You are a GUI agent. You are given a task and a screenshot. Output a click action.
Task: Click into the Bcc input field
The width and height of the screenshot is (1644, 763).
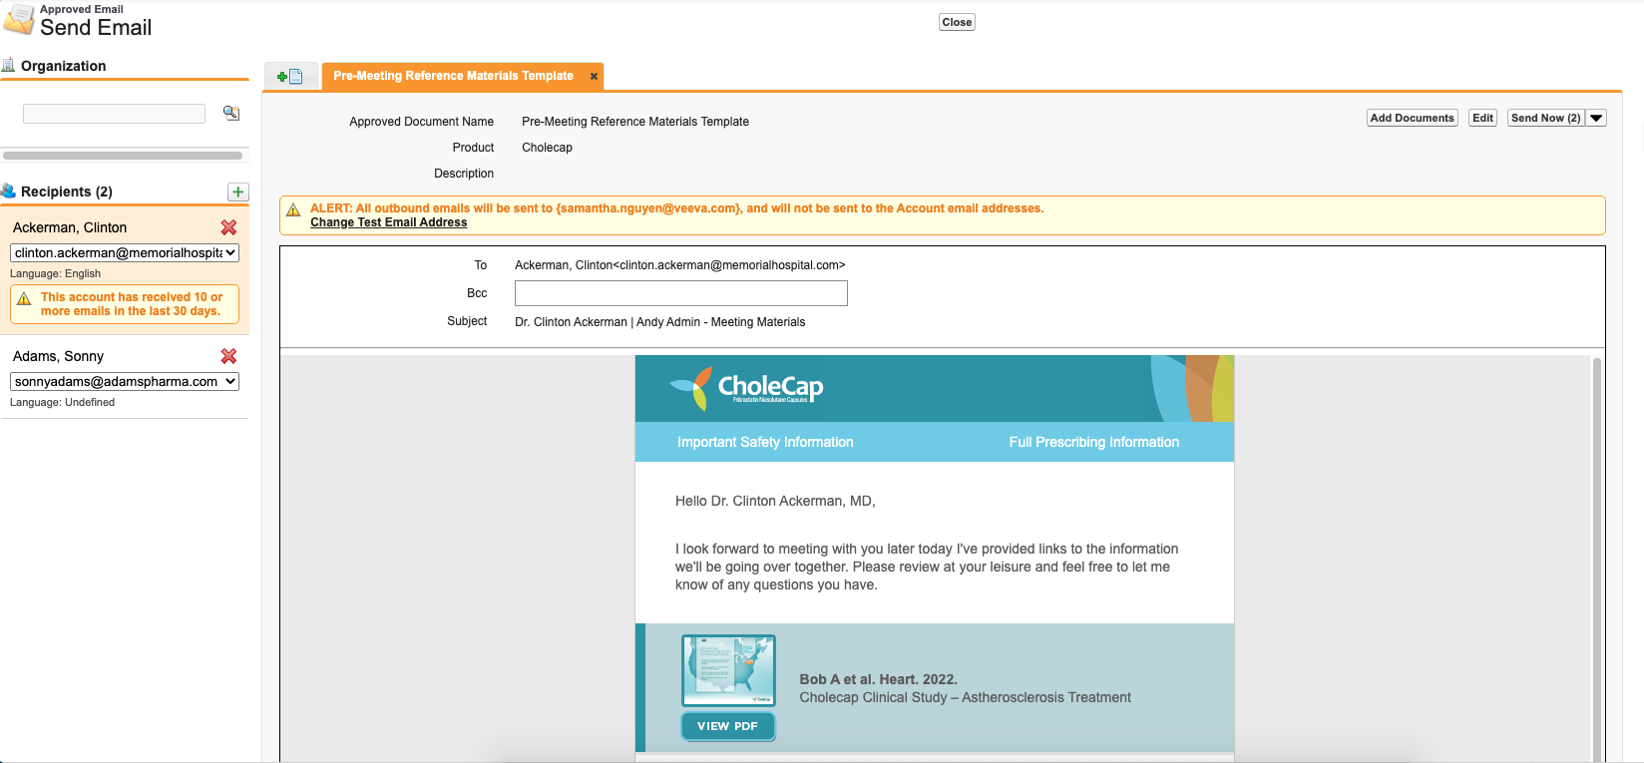(680, 293)
